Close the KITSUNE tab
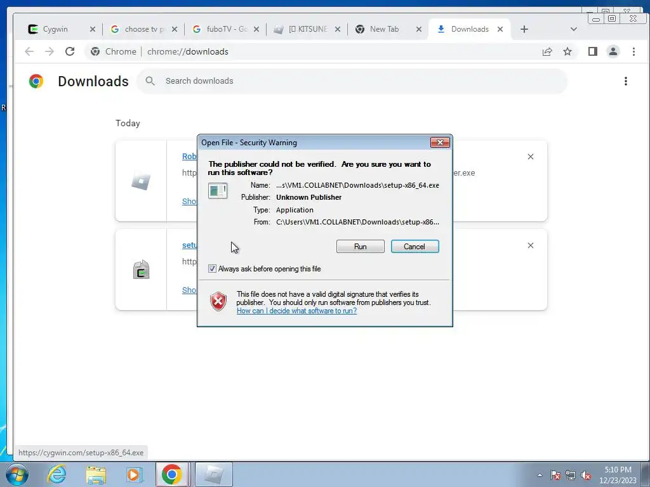The image size is (650, 487). 338,29
